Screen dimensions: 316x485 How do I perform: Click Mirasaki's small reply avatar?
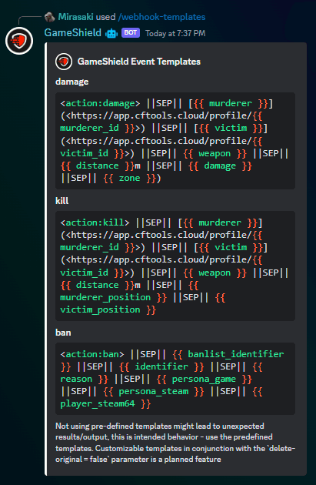pyautogui.click(x=49, y=17)
